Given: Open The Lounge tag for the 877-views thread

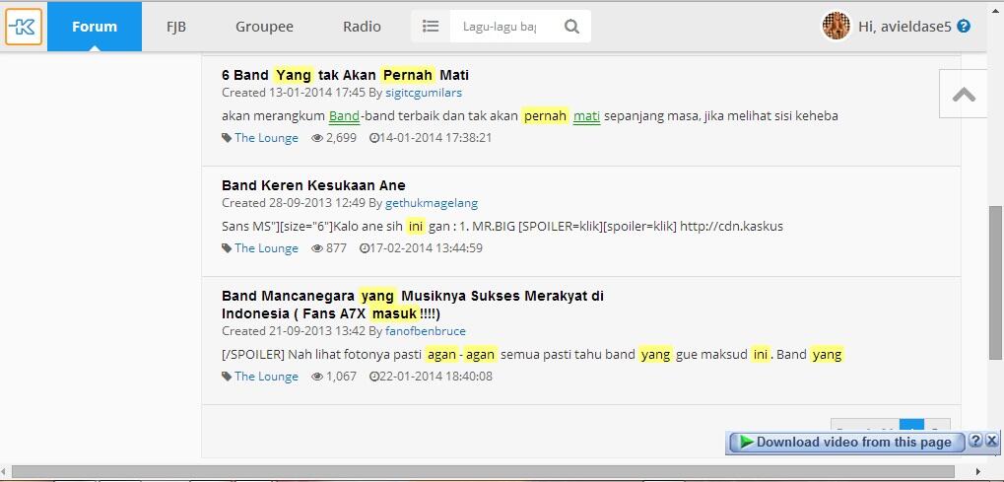Looking at the screenshot, I should 266,248.
